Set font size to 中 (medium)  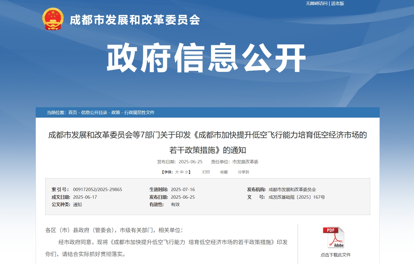point(182,172)
